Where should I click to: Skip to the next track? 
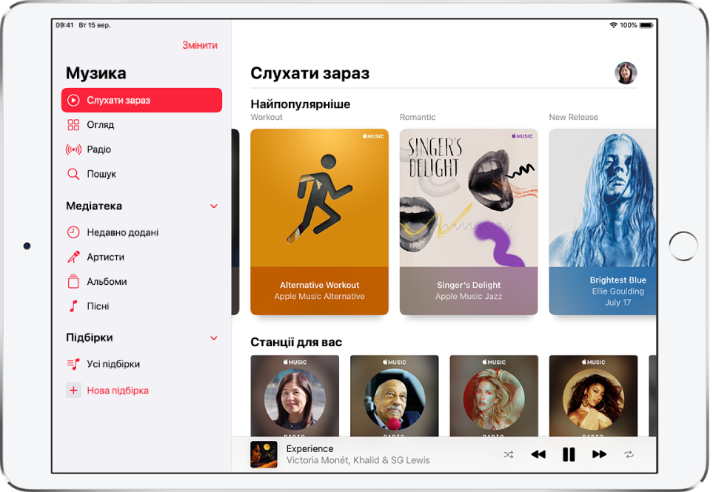point(599,454)
